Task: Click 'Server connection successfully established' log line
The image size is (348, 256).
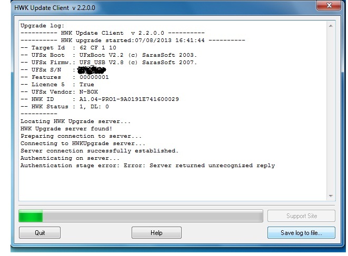Action: (x=99, y=150)
